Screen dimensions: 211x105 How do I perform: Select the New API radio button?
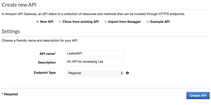pos(37,22)
